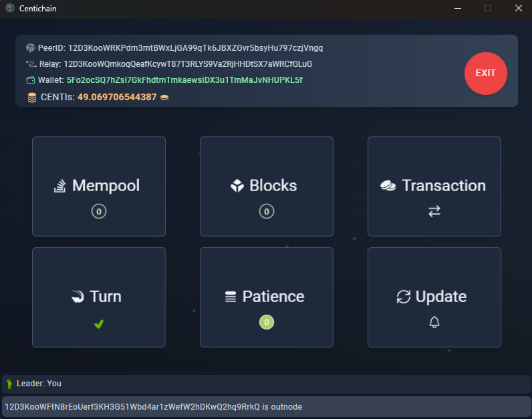The width and height of the screenshot is (532, 419).
Task: Click the 'Leader: You' status text
Action: pyautogui.click(x=39, y=384)
